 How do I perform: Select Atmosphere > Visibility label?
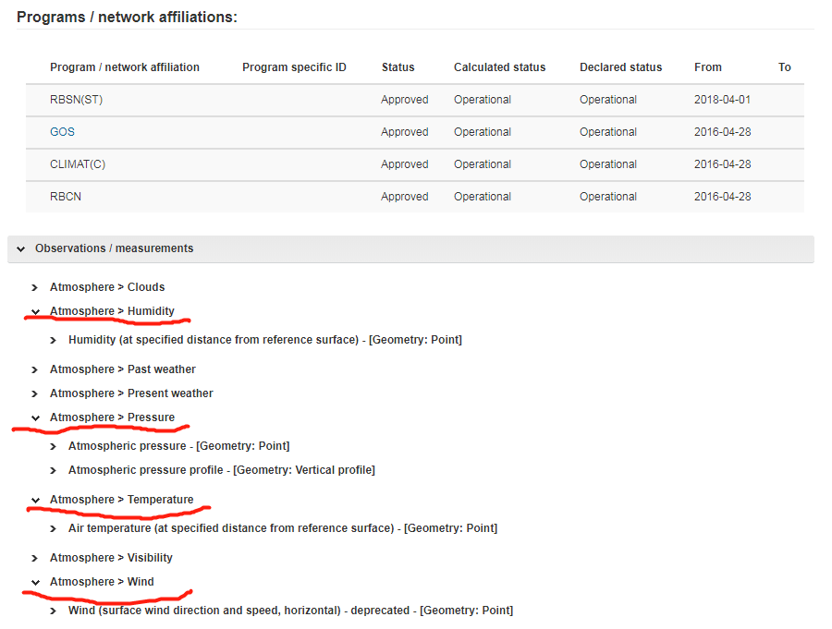[x=111, y=558]
